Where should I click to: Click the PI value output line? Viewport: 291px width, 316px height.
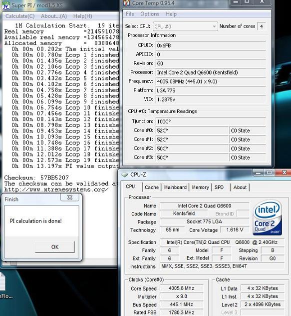[x=65, y=166]
